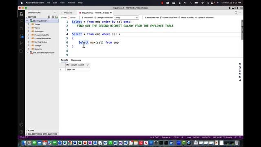Open the File menu
261x147 pixels.
pos(49,3)
